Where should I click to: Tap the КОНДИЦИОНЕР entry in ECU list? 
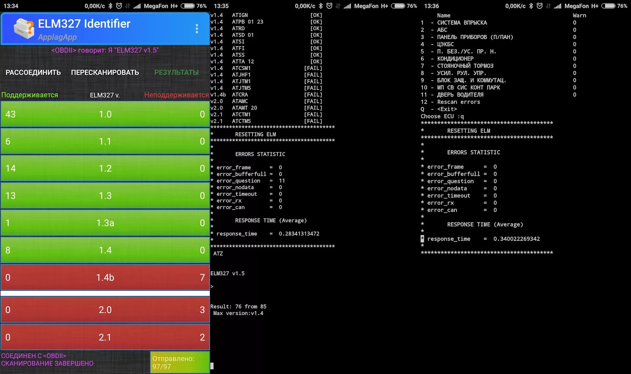[455, 58]
